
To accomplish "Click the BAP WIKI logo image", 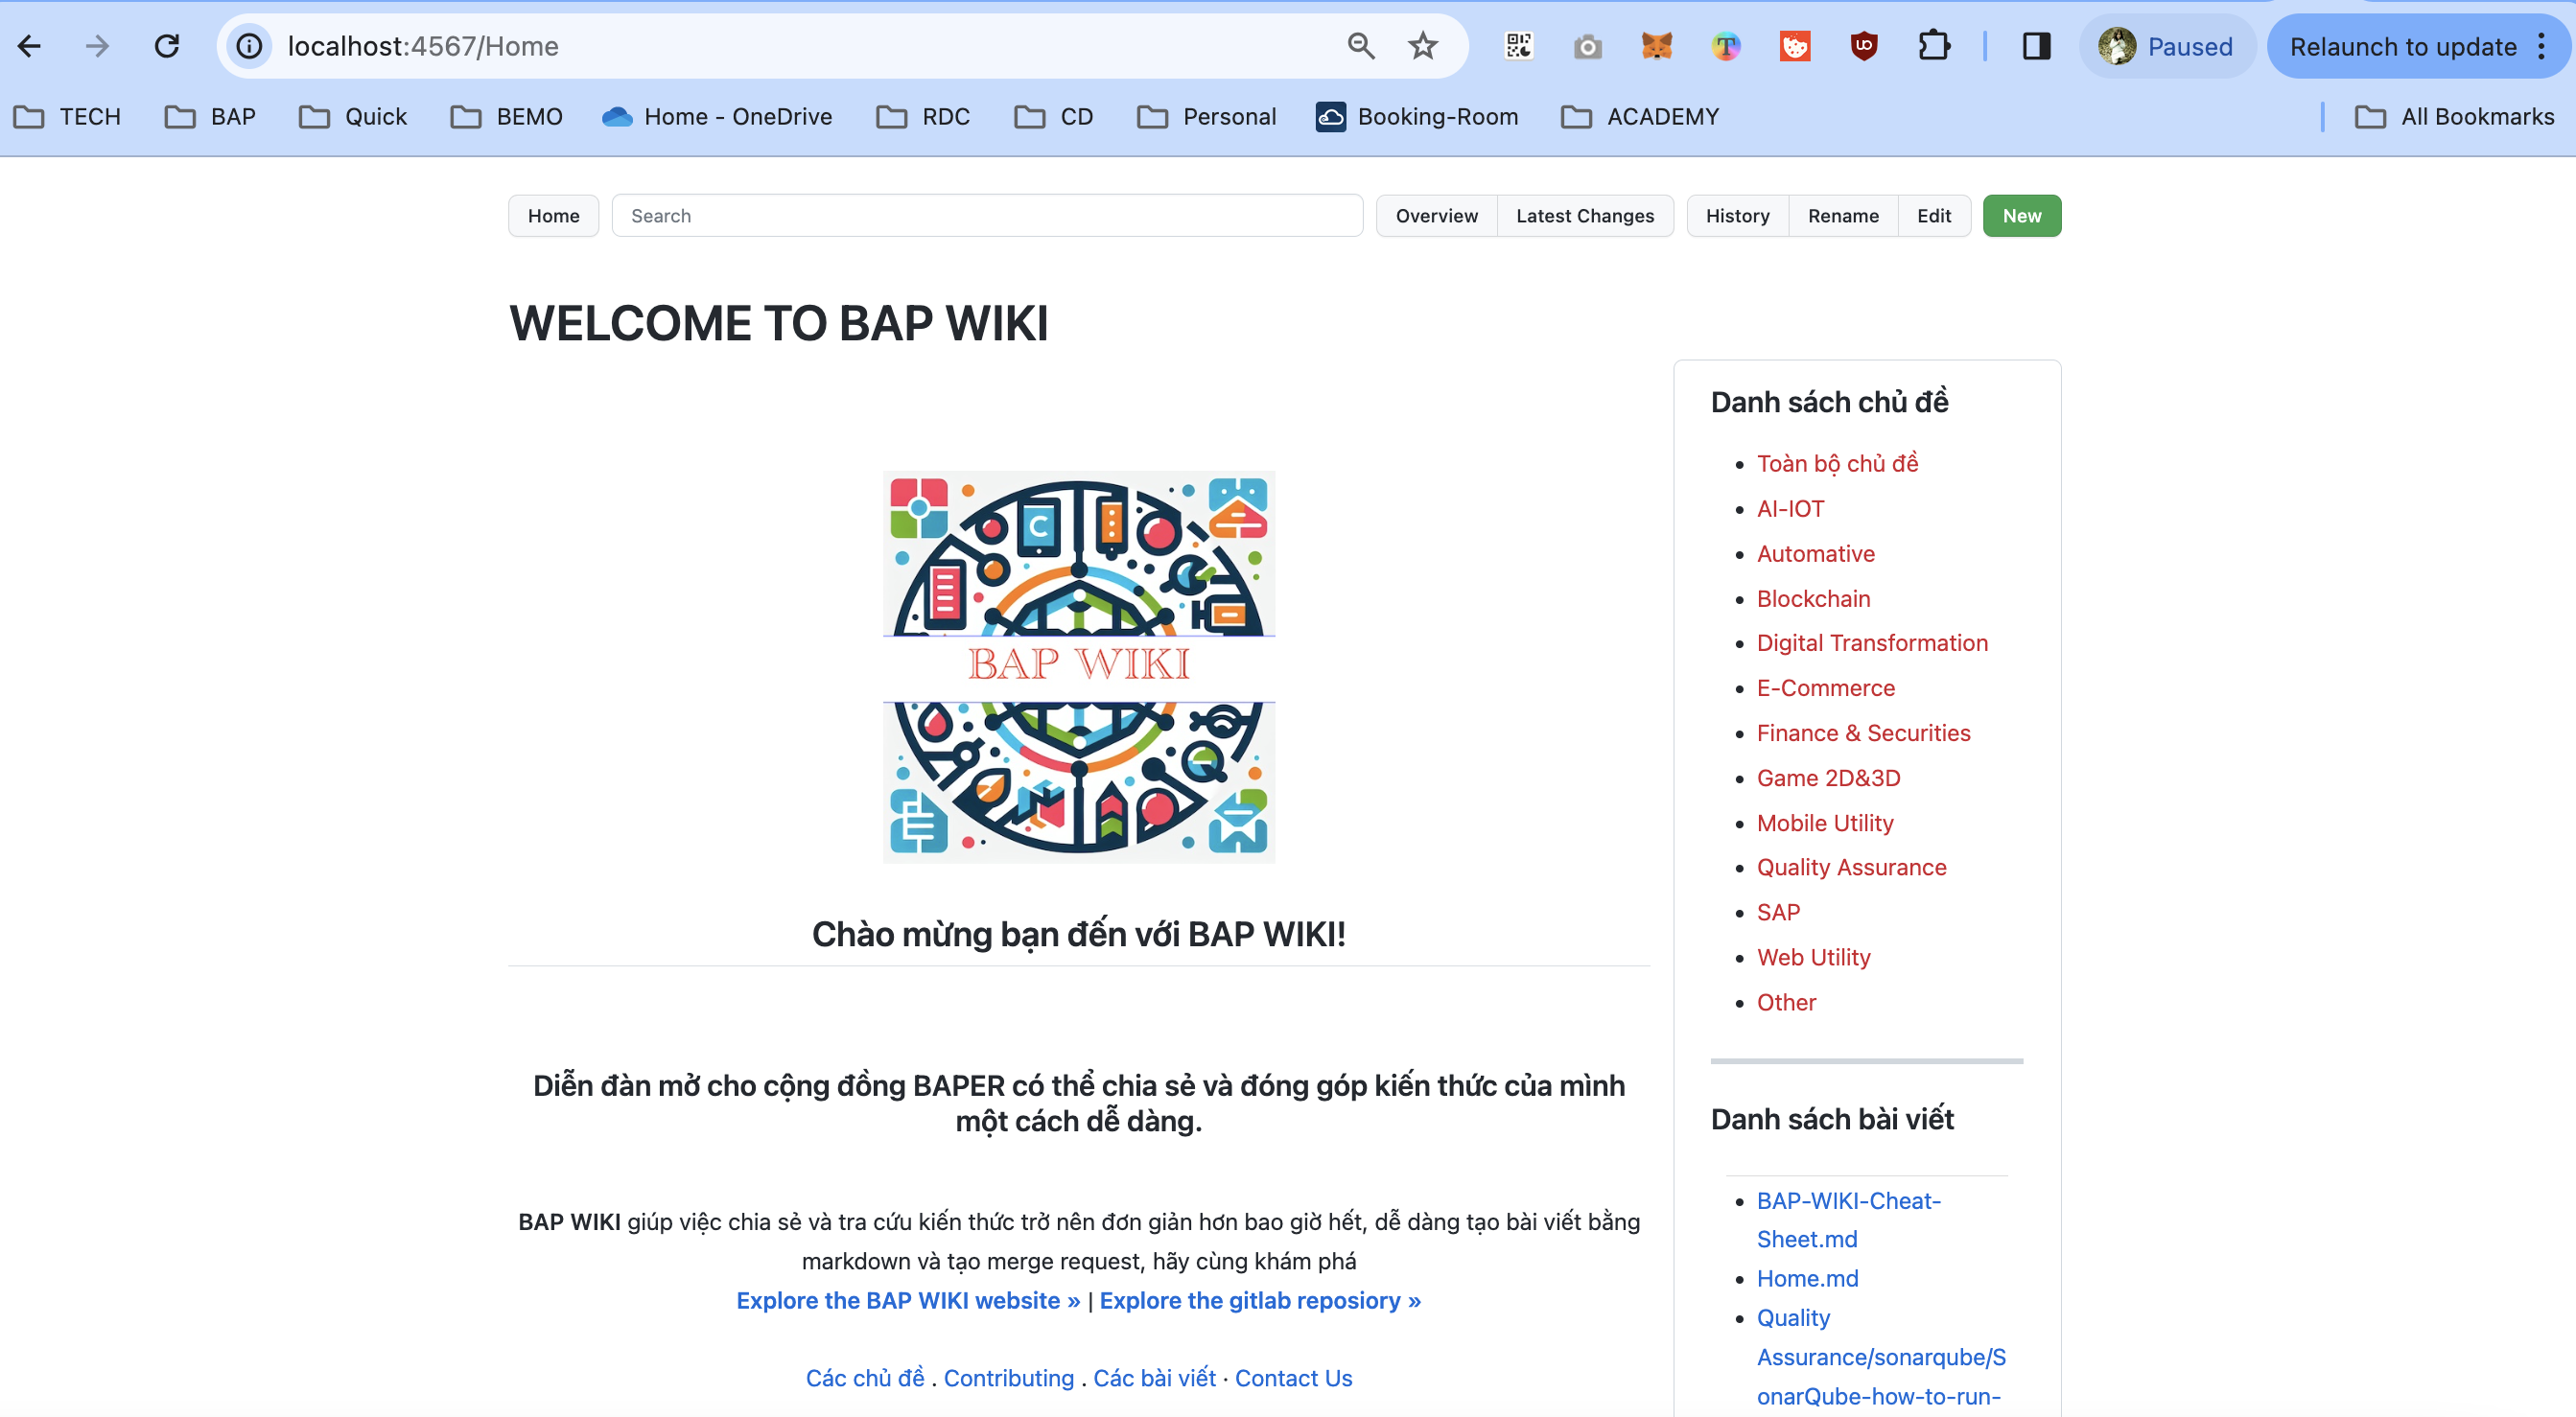I will [x=1078, y=667].
